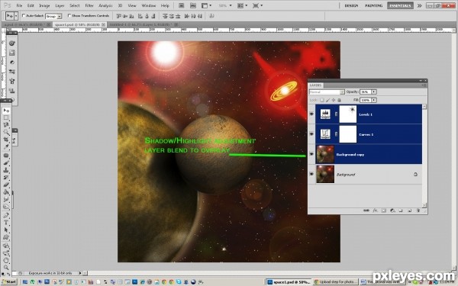The image size is (458, 286).
Task: Switch to the Essentials workspace
Action: (400, 5)
